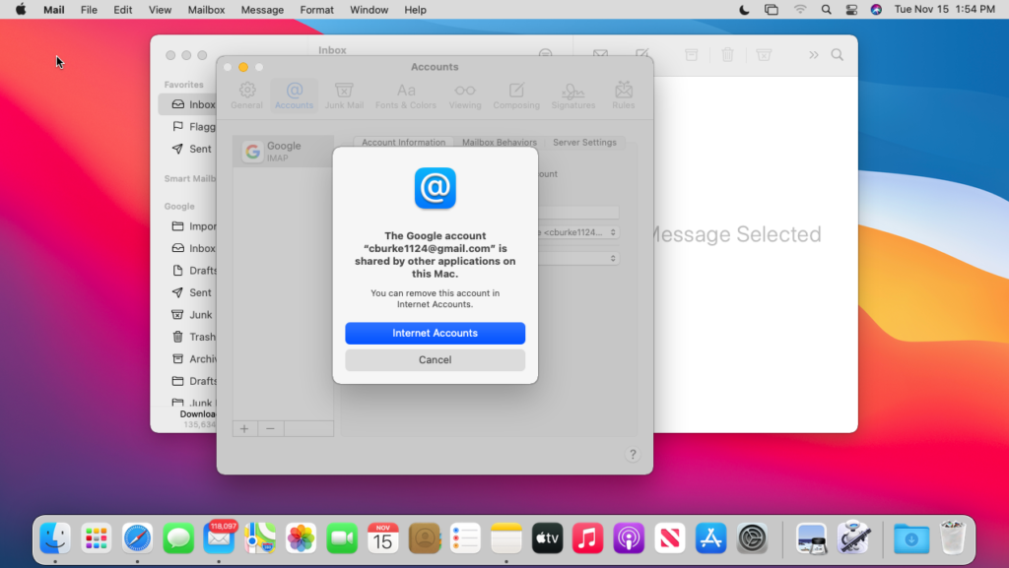Viewport: 1009px width, 568px height.
Task: Click the filter icon in Inbox header
Action: [546, 53]
